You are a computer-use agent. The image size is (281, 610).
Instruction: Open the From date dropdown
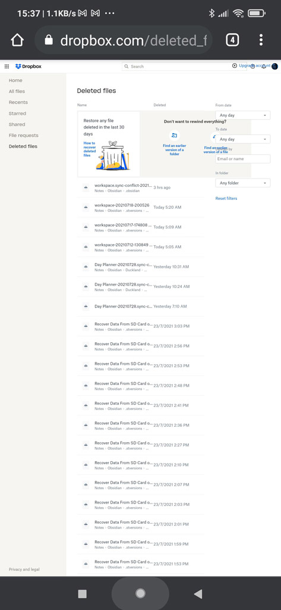pos(242,115)
